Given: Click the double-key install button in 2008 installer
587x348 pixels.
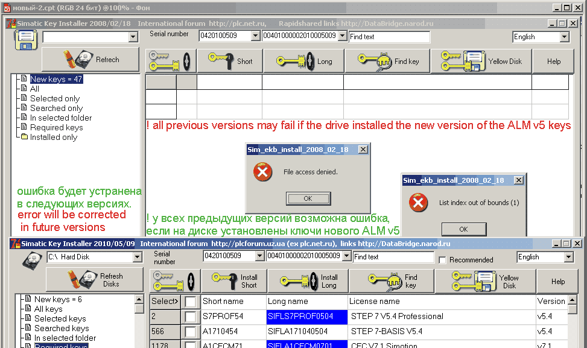Looking at the screenshot, I should click(x=171, y=61).
